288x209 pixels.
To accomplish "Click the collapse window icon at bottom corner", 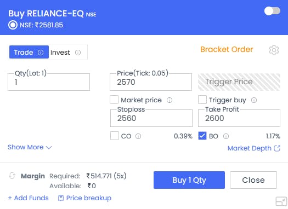I will 281,202.
